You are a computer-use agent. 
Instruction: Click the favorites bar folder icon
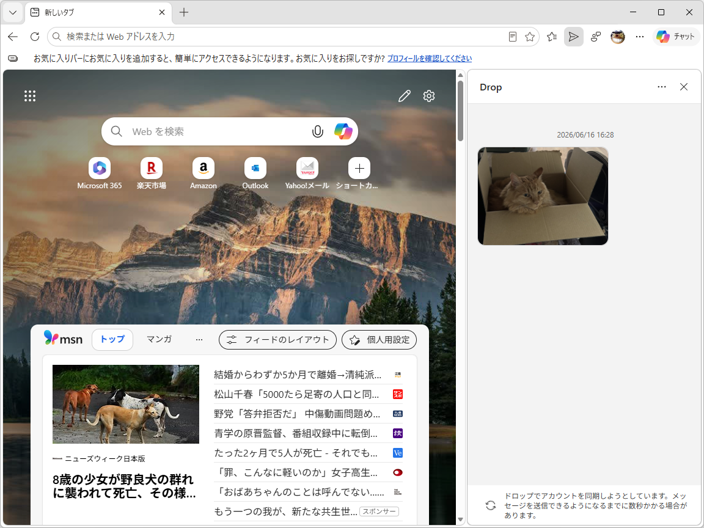[x=13, y=59]
